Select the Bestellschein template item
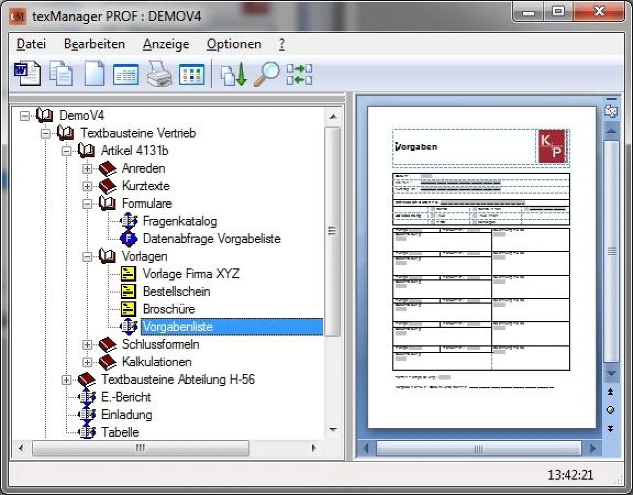Screen dimensions: 633x495 pyautogui.click(x=176, y=291)
